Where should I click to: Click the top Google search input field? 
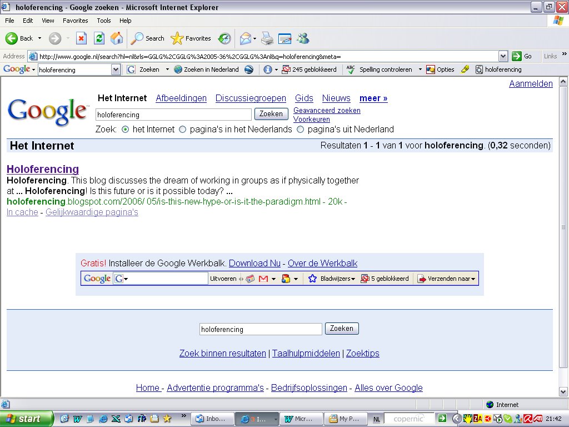173,115
